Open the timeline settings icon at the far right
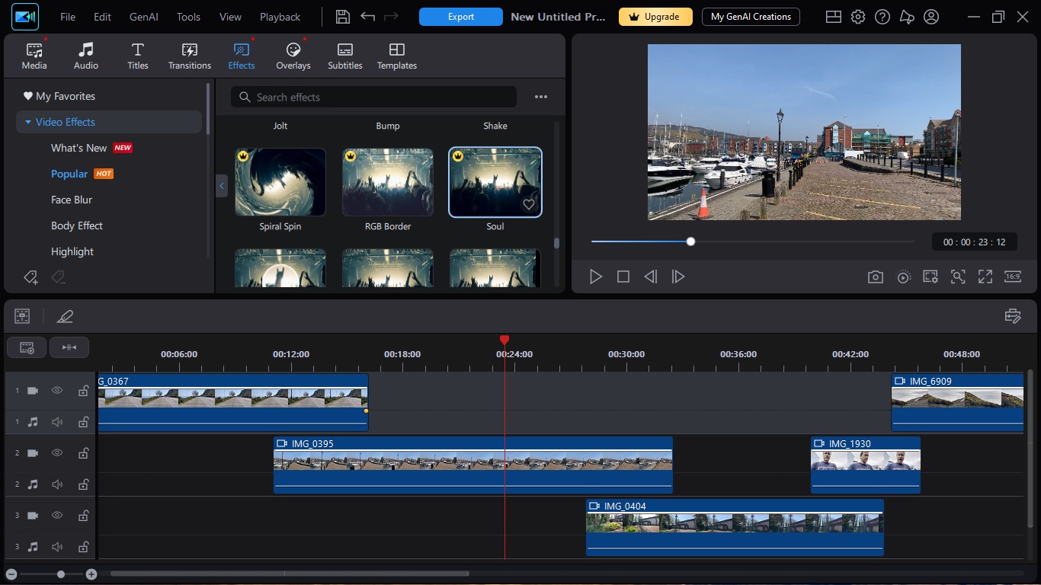The width and height of the screenshot is (1041, 585). 1013,316
